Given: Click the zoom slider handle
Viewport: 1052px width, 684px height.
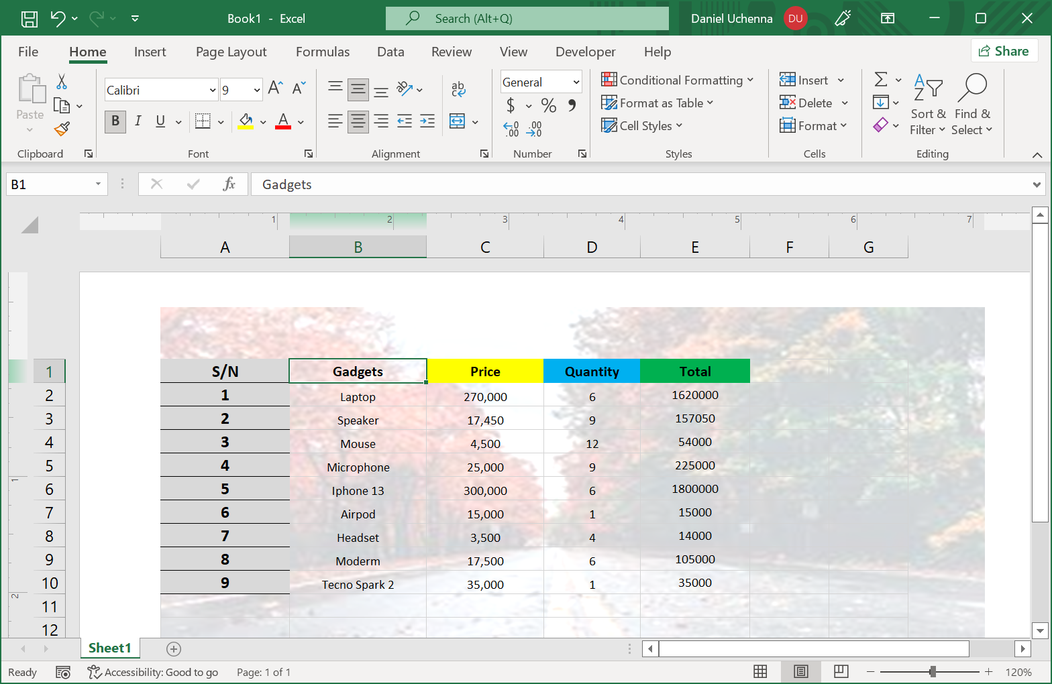Looking at the screenshot, I should click(x=933, y=671).
